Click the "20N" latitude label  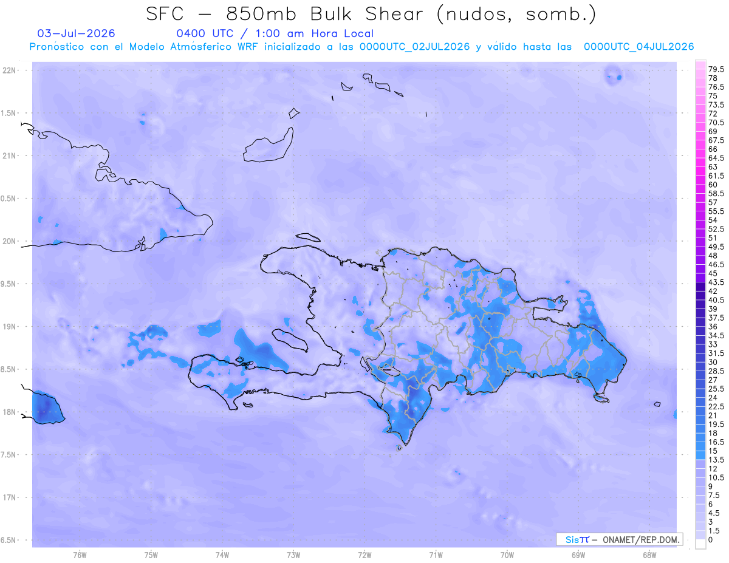point(10,241)
